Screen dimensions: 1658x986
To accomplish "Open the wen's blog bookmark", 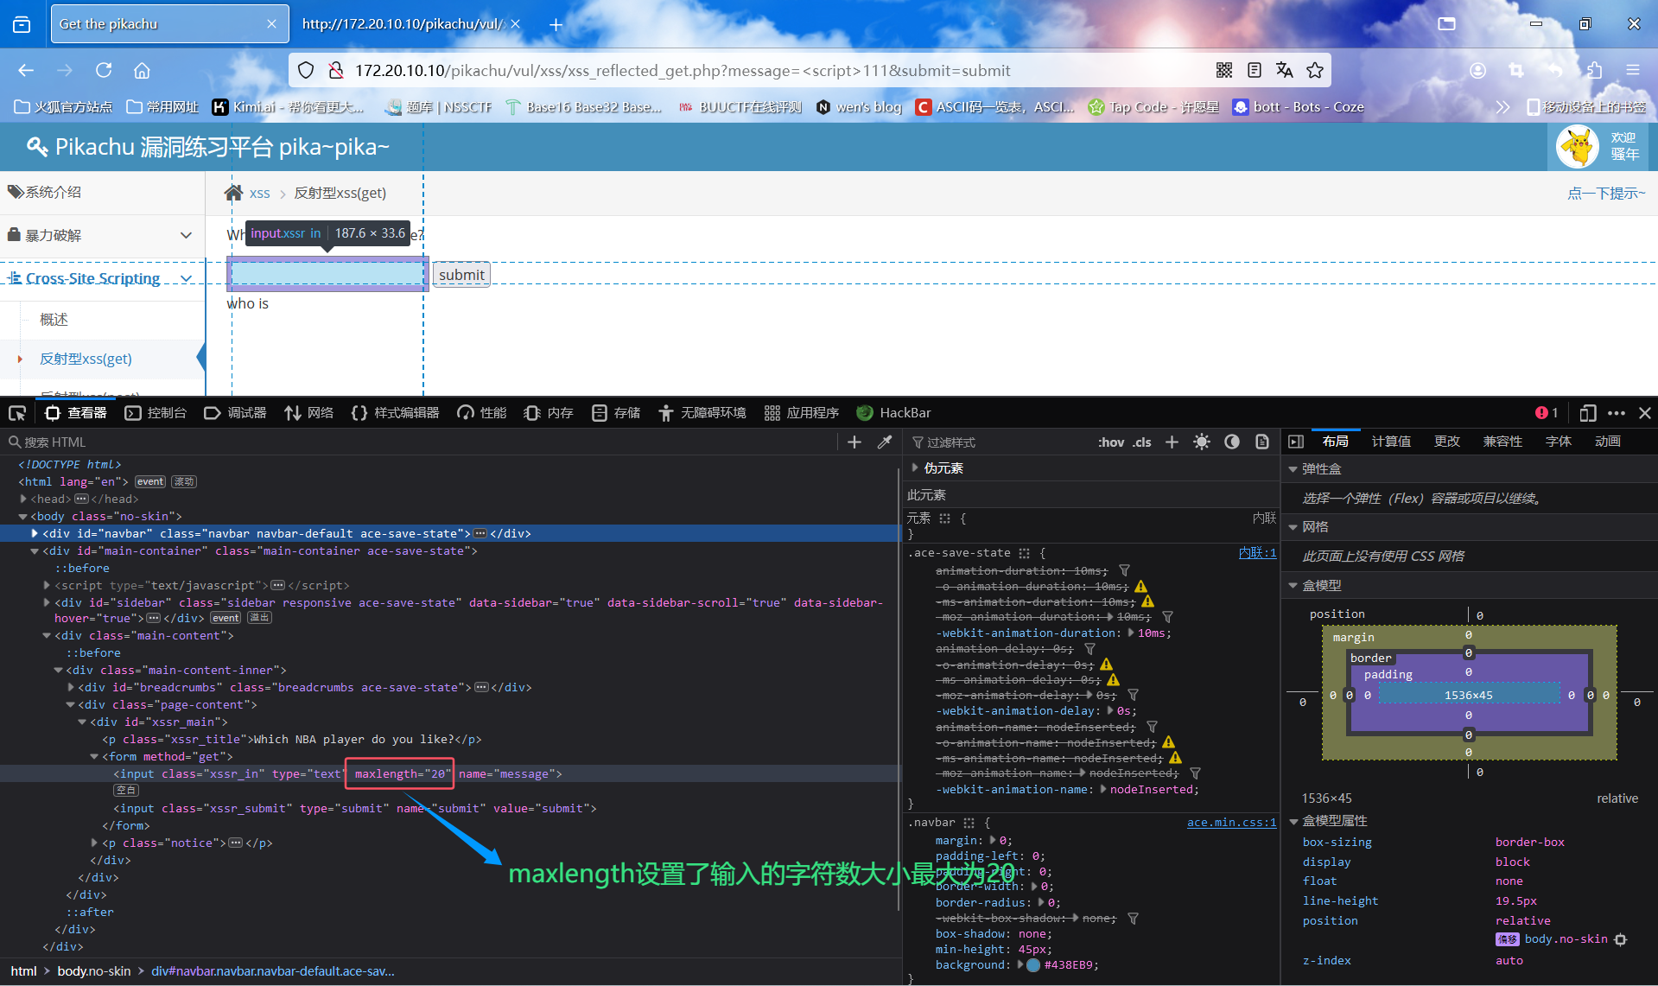I will (860, 107).
